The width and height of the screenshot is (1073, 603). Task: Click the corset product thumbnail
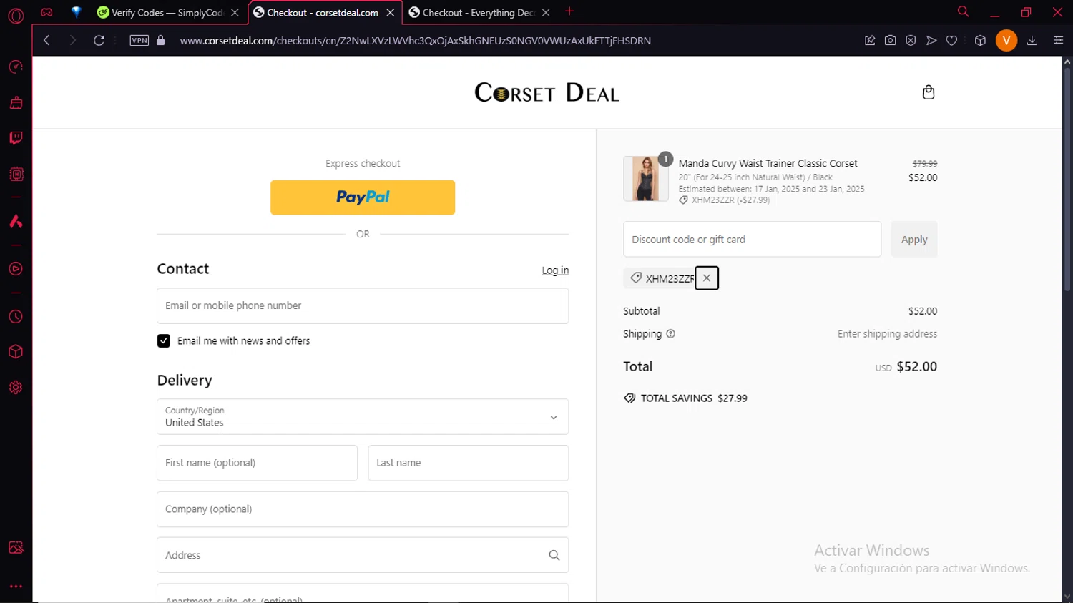tap(646, 179)
